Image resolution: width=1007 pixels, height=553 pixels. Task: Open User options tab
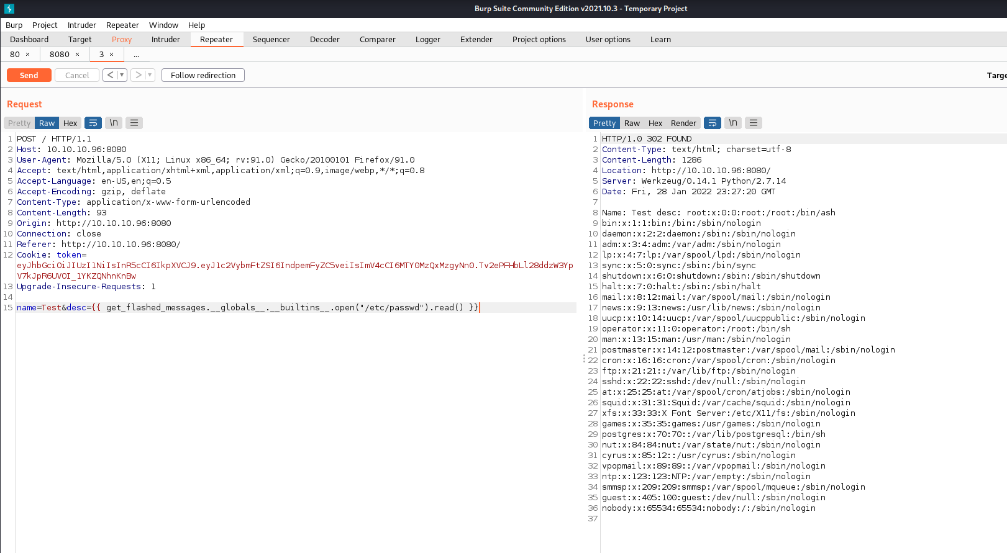(x=608, y=39)
